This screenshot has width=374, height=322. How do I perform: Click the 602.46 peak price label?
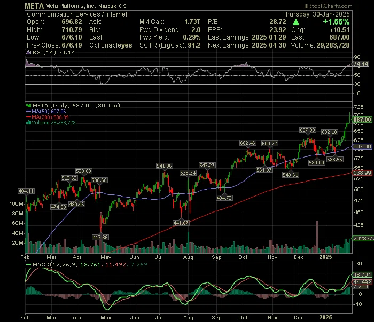click(247, 143)
